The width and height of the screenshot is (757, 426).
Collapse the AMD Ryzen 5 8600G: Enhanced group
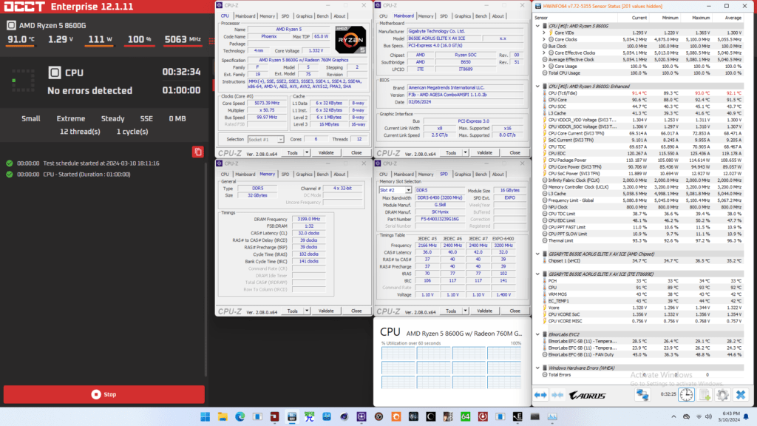coord(538,87)
